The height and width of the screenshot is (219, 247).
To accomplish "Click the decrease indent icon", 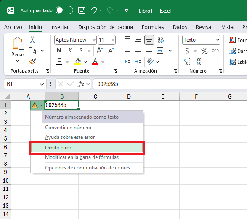I will coord(127,61).
